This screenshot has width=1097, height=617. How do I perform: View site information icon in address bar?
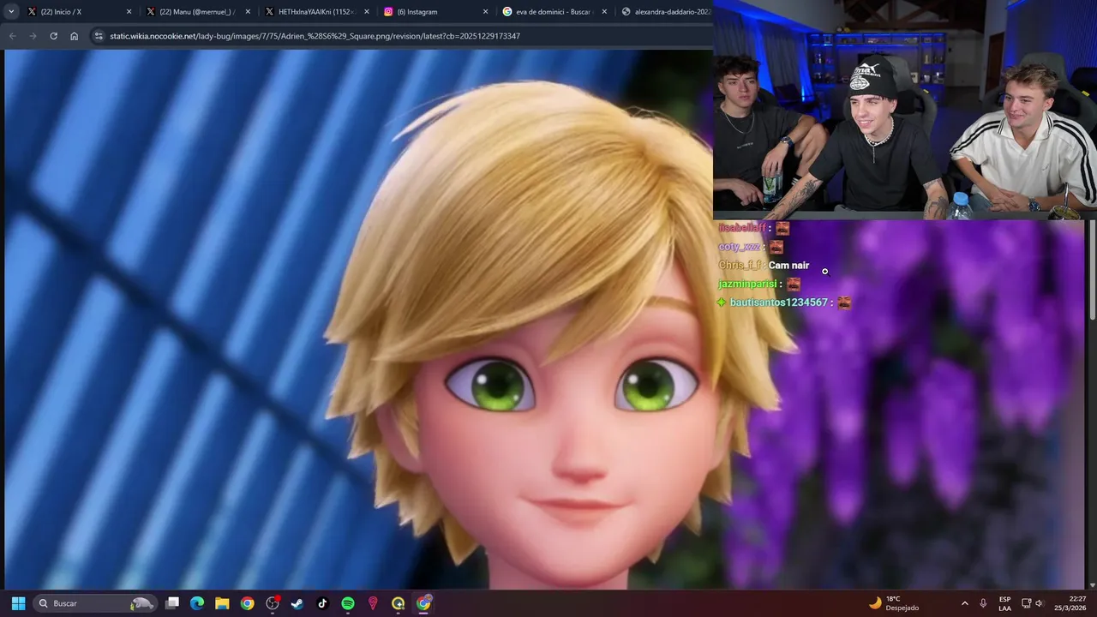(99, 36)
